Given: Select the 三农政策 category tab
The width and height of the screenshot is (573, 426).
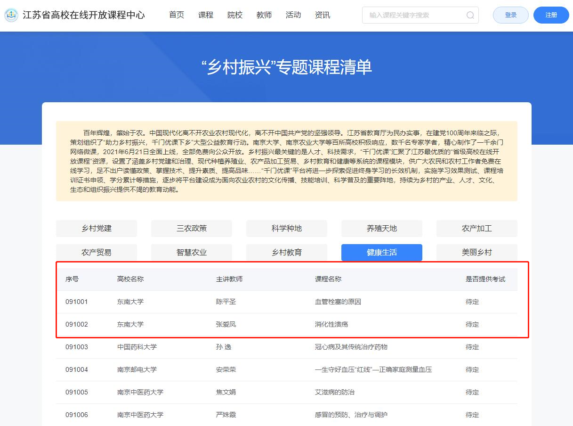Looking at the screenshot, I should [192, 229].
